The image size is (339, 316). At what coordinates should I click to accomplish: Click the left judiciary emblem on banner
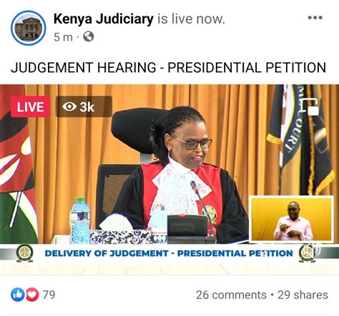point(24,253)
